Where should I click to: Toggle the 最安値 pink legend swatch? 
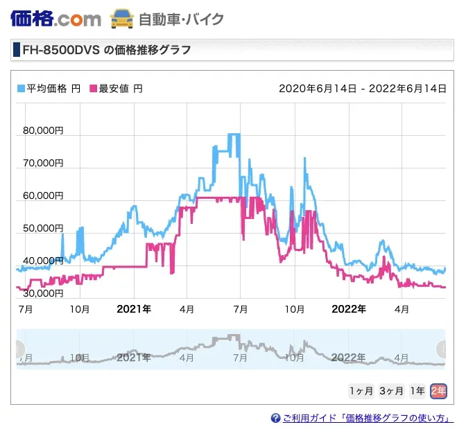coord(94,89)
